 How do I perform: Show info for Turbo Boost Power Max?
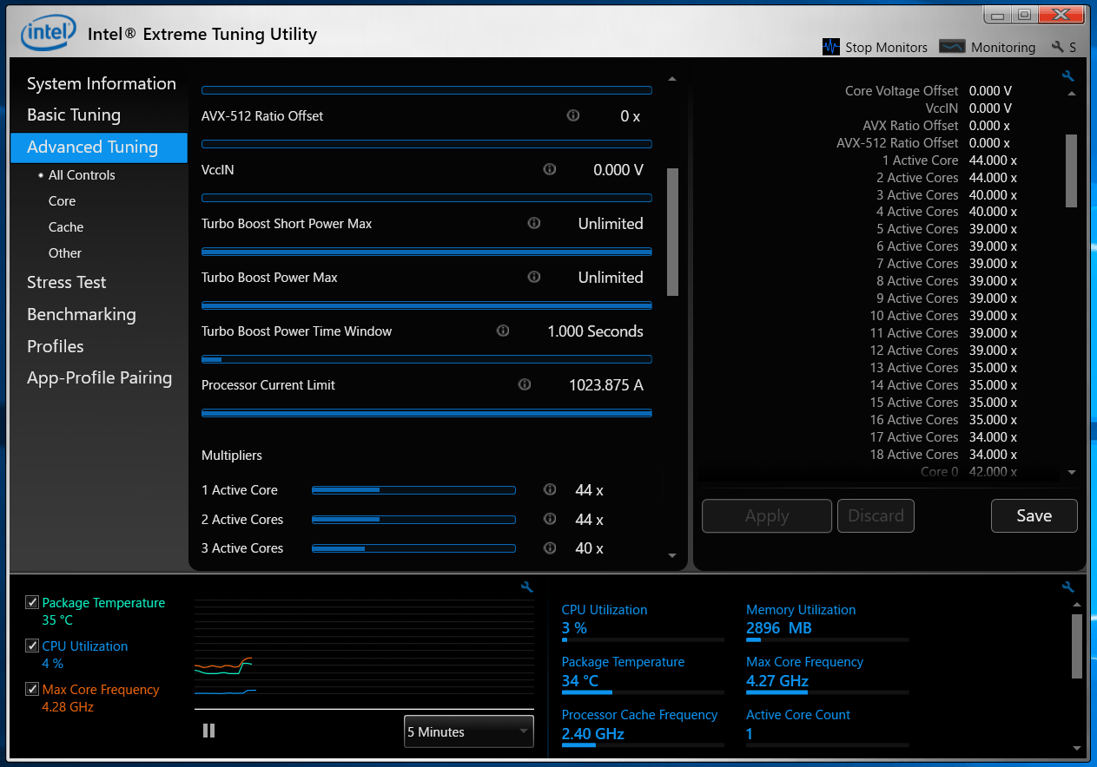[x=534, y=277]
